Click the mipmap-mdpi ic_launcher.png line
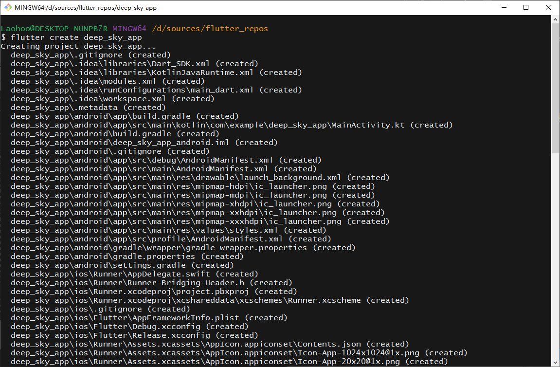The image size is (560, 367). coord(193,195)
